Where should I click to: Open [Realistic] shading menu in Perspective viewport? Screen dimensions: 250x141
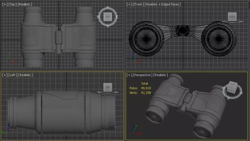click(161, 75)
